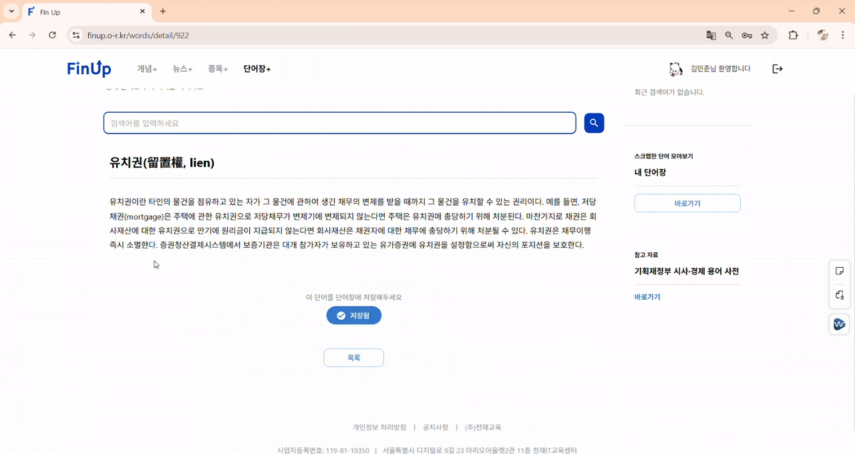Image resolution: width=855 pixels, height=454 pixels.
Task: Click the FinUp logo
Action: [89, 68]
